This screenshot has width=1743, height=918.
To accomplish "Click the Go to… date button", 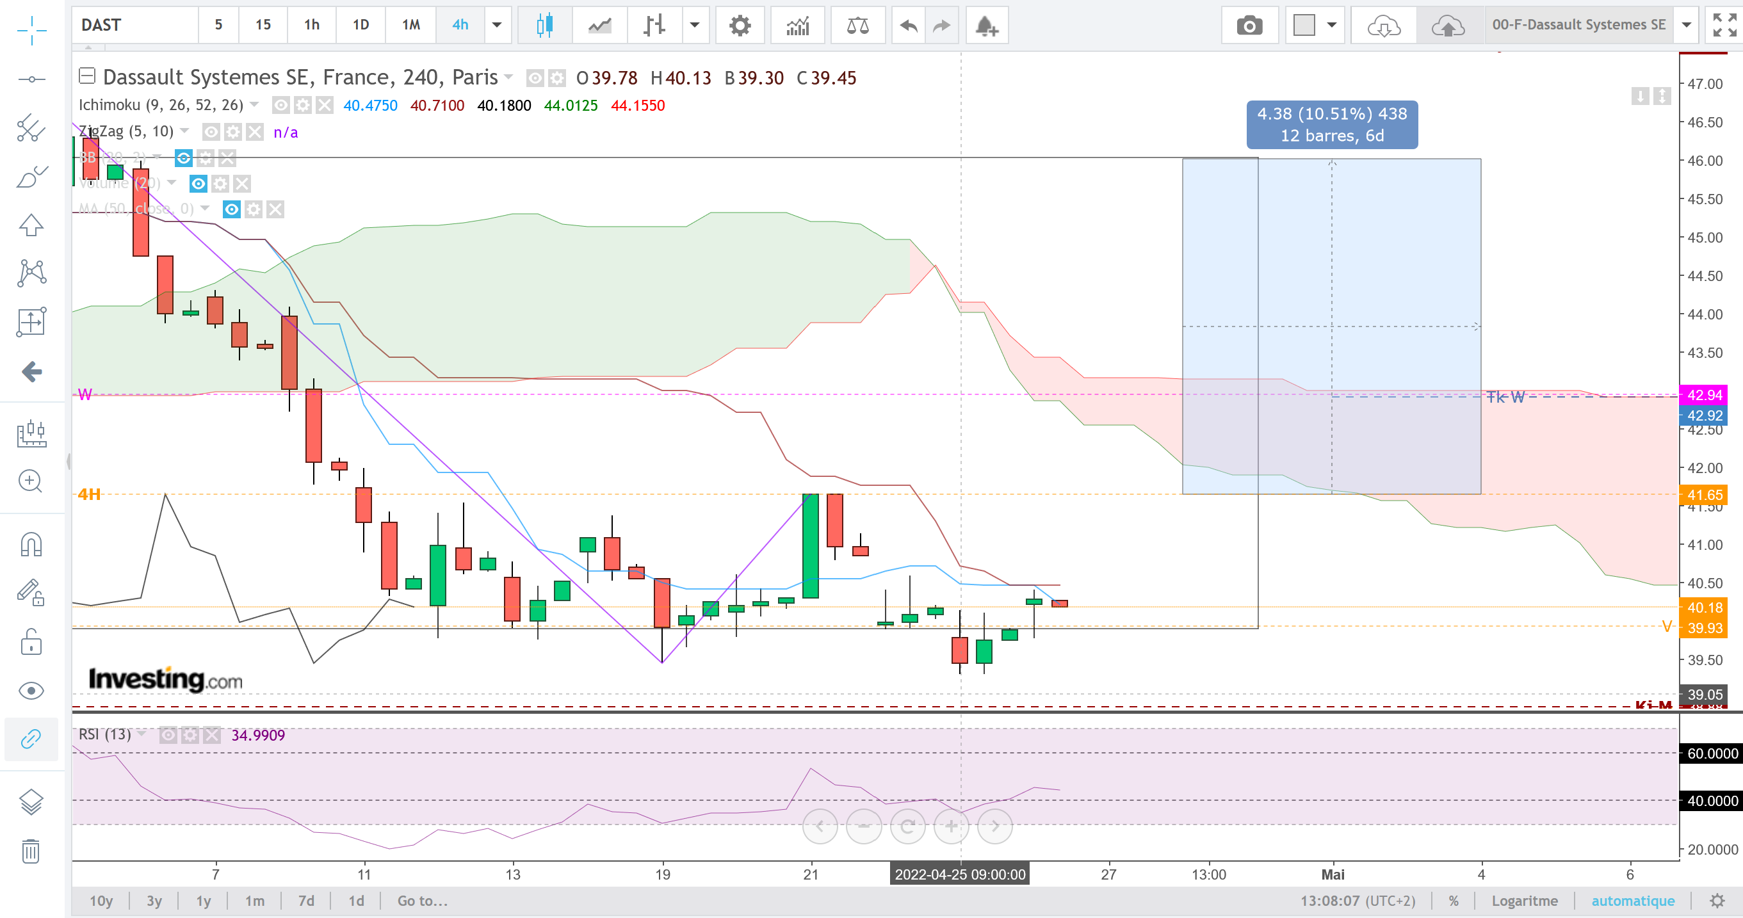I will (422, 901).
